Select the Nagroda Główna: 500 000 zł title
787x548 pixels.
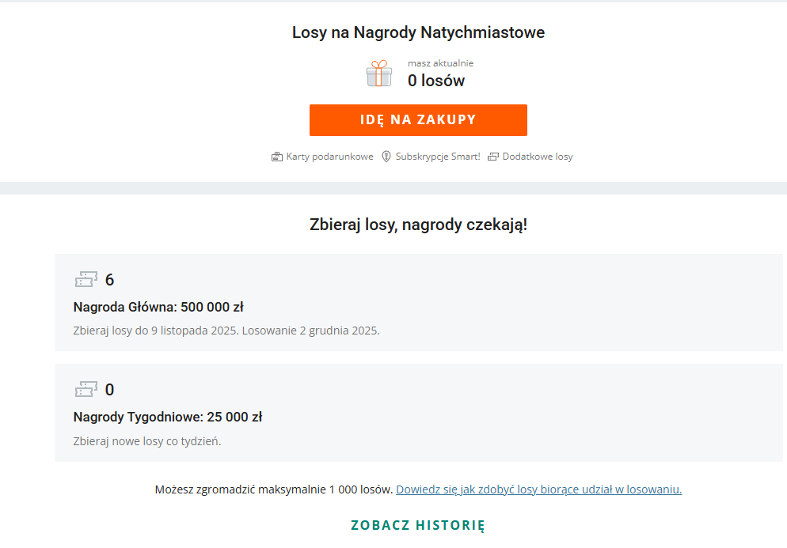click(158, 307)
